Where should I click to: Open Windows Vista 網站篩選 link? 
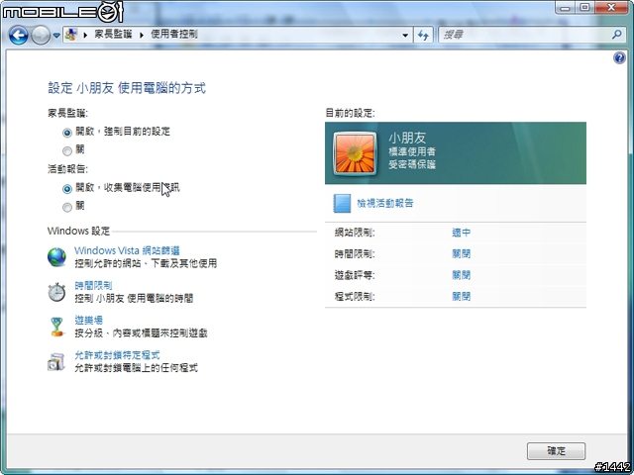coord(127,250)
